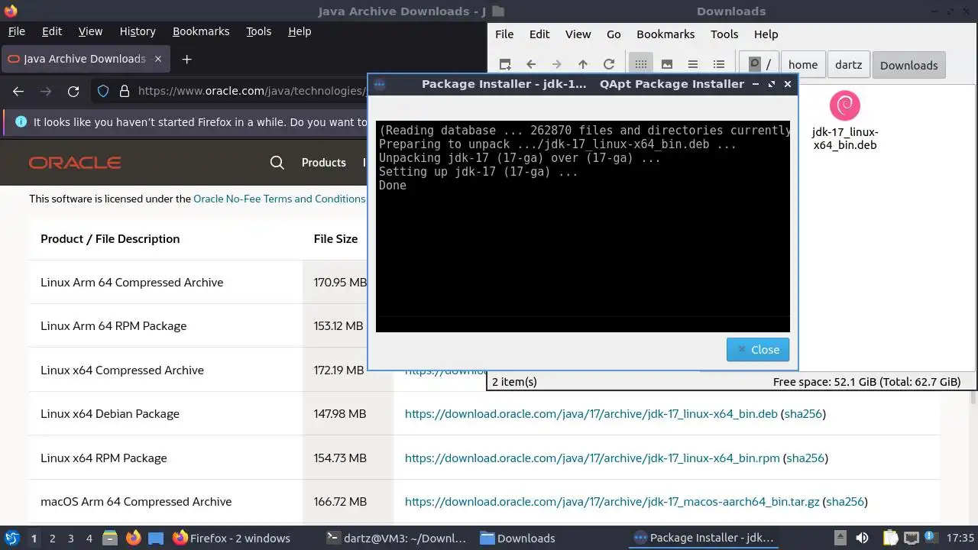Switch file manager to thumbnail view
Viewport: 978px width, 550px height.
point(667,65)
